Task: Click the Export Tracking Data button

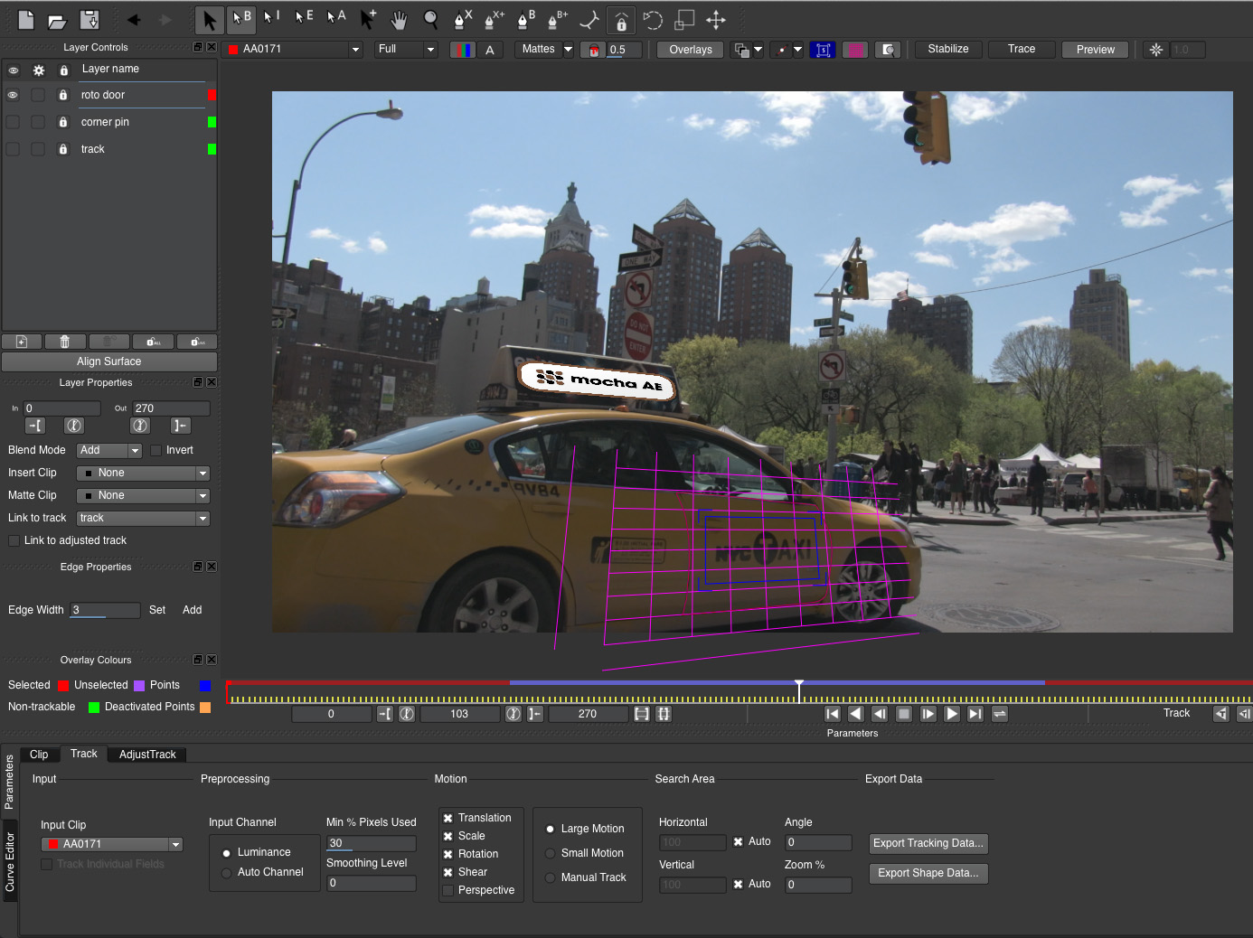Action: click(x=928, y=843)
